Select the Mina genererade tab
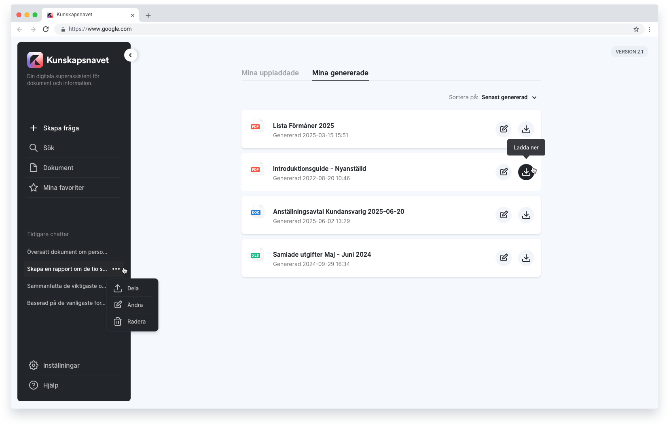The width and height of the screenshot is (669, 426). 340,73
